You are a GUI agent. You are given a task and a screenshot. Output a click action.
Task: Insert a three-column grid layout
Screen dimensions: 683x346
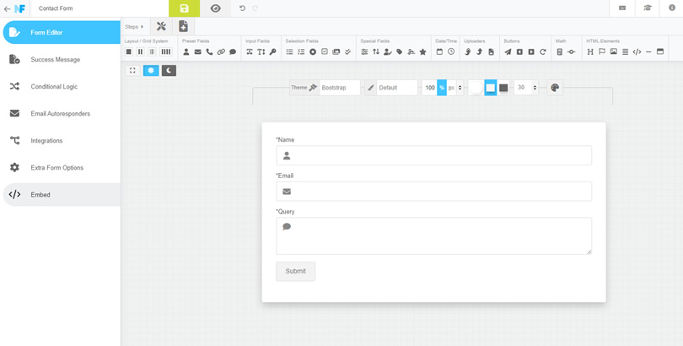(x=152, y=51)
